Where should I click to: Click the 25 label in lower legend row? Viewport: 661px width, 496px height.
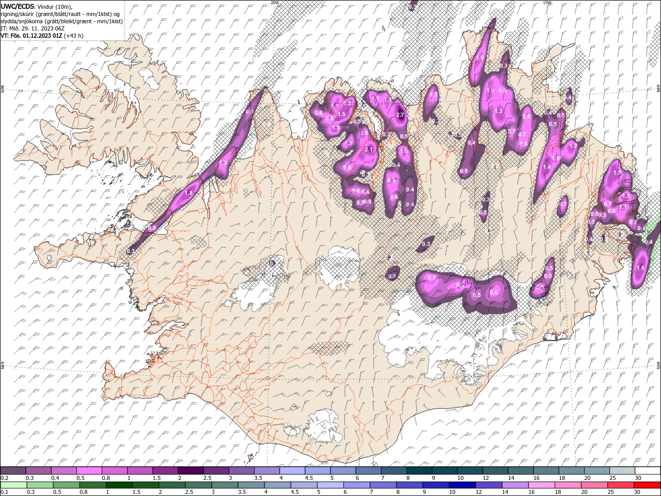[611, 492]
